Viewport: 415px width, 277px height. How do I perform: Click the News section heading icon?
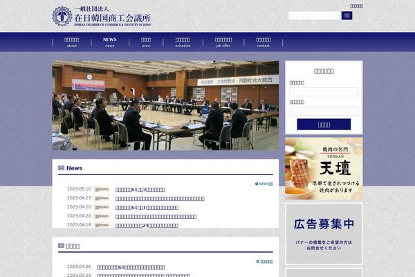61,168
